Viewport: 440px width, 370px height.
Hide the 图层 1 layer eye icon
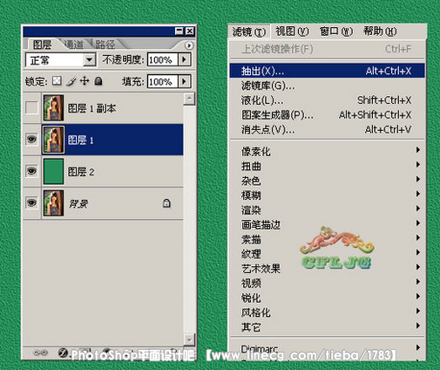[31, 139]
